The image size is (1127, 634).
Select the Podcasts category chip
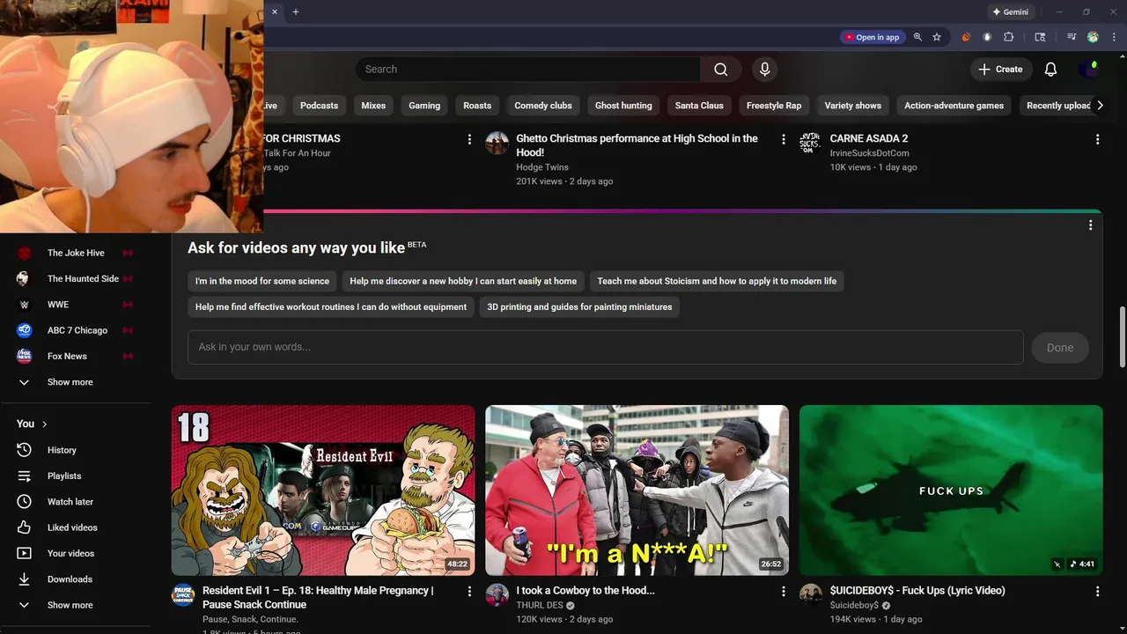pyautogui.click(x=319, y=106)
